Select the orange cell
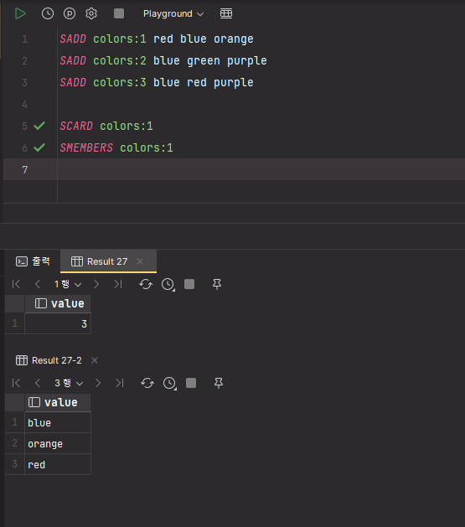The width and height of the screenshot is (465, 527). (58, 444)
